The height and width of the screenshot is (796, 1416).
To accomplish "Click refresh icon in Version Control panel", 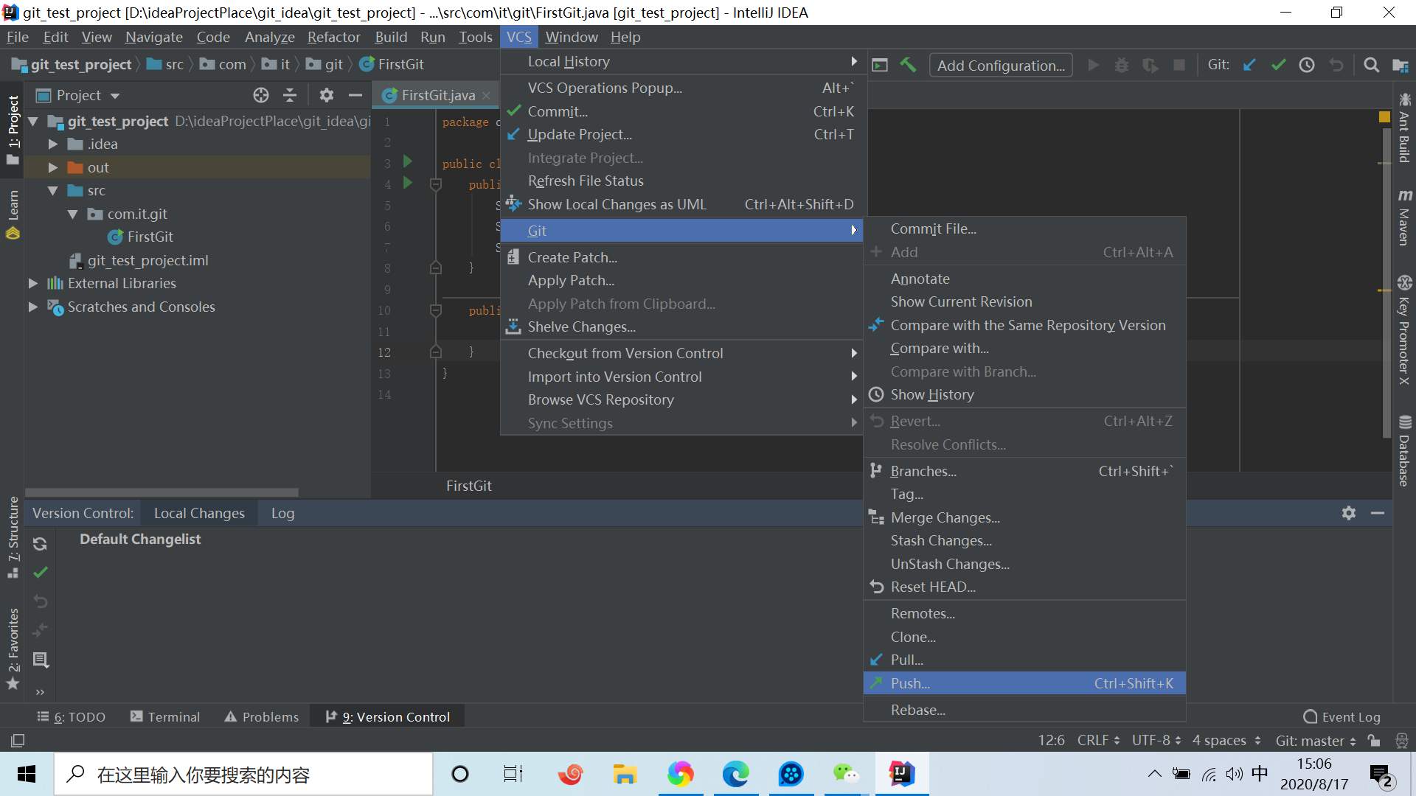I will tap(41, 544).
